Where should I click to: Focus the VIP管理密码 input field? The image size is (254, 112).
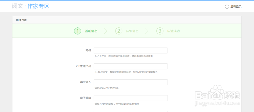point(131,66)
